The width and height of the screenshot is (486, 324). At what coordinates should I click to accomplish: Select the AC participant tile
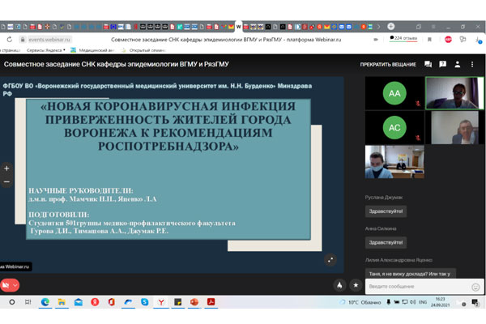point(394,127)
